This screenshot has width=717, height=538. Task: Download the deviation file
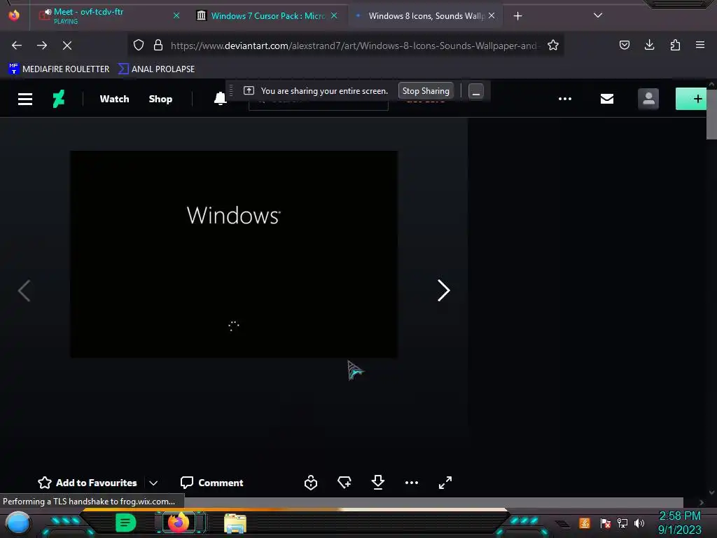pyautogui.click(x=377, y=482)
